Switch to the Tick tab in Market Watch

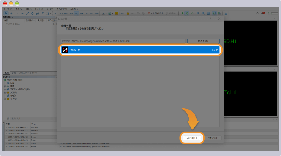(x=34, y=72)
